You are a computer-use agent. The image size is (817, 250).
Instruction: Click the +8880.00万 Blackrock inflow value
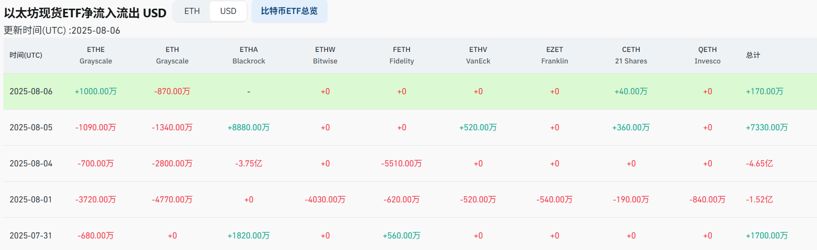click(x=249, y=127)
